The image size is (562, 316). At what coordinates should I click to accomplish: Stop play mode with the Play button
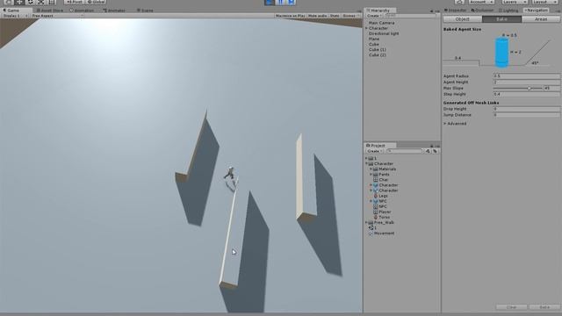270,2
